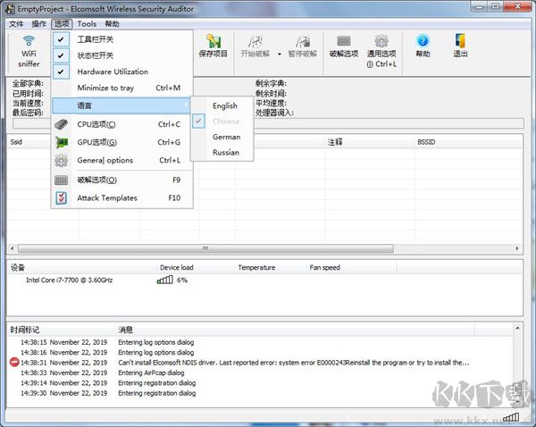536x427 pixels.
Task: Switch language to English
Action: tap(222, 105)
